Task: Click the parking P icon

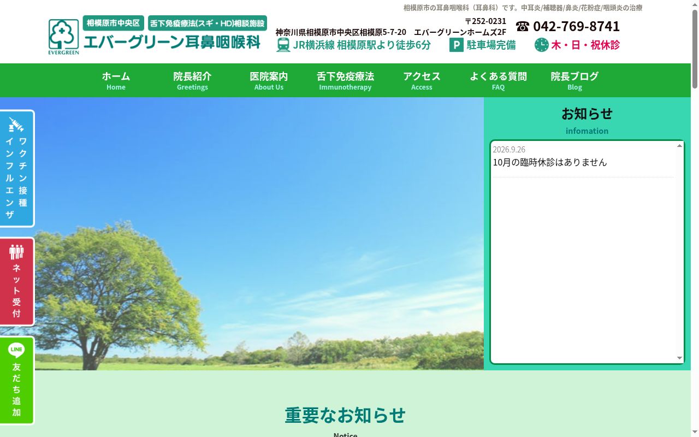Action: [x=457, y=45]
